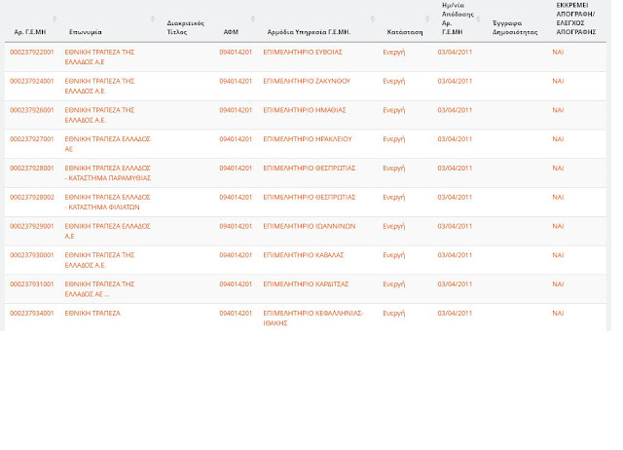Click Ενεργή status in ΗΡΑΚΛΕΙΟΥ row

point(393,139)
